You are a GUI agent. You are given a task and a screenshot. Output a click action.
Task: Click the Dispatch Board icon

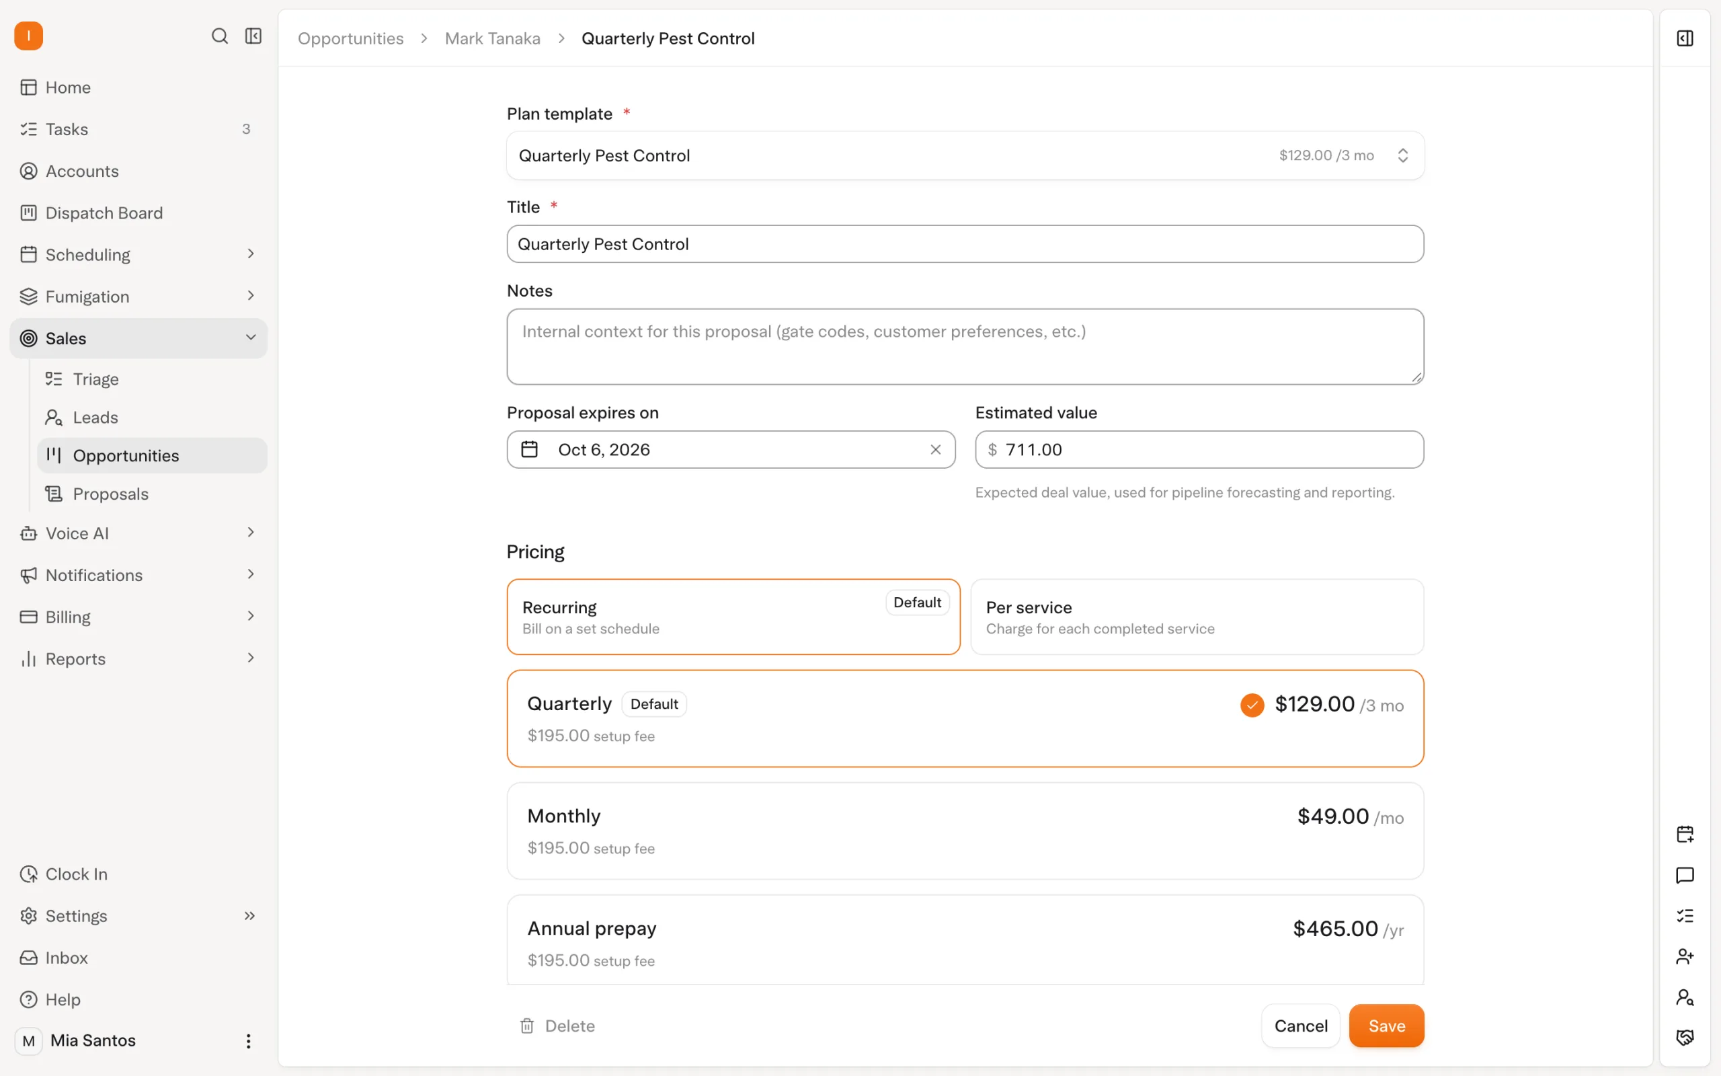[x=28, y=213]
